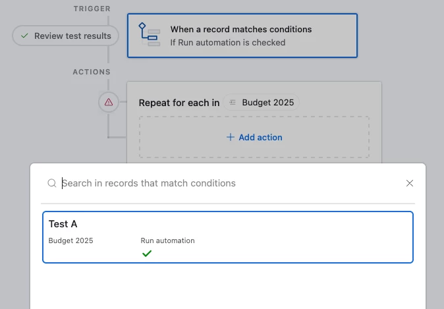Click the checkmark icon beside Review test results
This screenshot has height=309, width=444.
point(24,36)
